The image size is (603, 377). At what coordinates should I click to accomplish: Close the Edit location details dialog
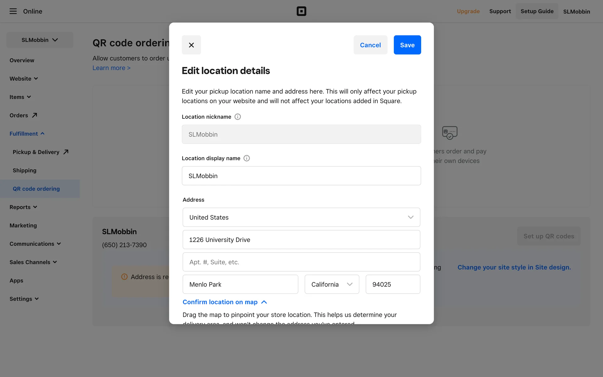click(191, 45)
